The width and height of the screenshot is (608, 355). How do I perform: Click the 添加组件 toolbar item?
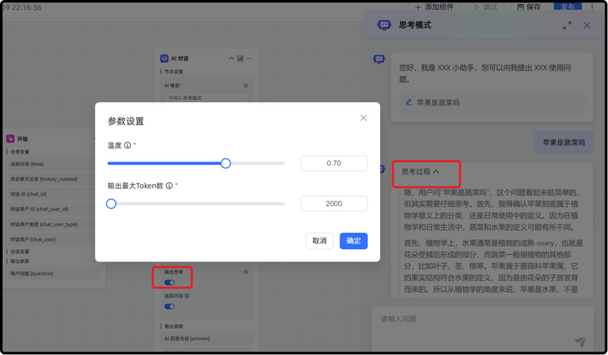tap(434, 7)
